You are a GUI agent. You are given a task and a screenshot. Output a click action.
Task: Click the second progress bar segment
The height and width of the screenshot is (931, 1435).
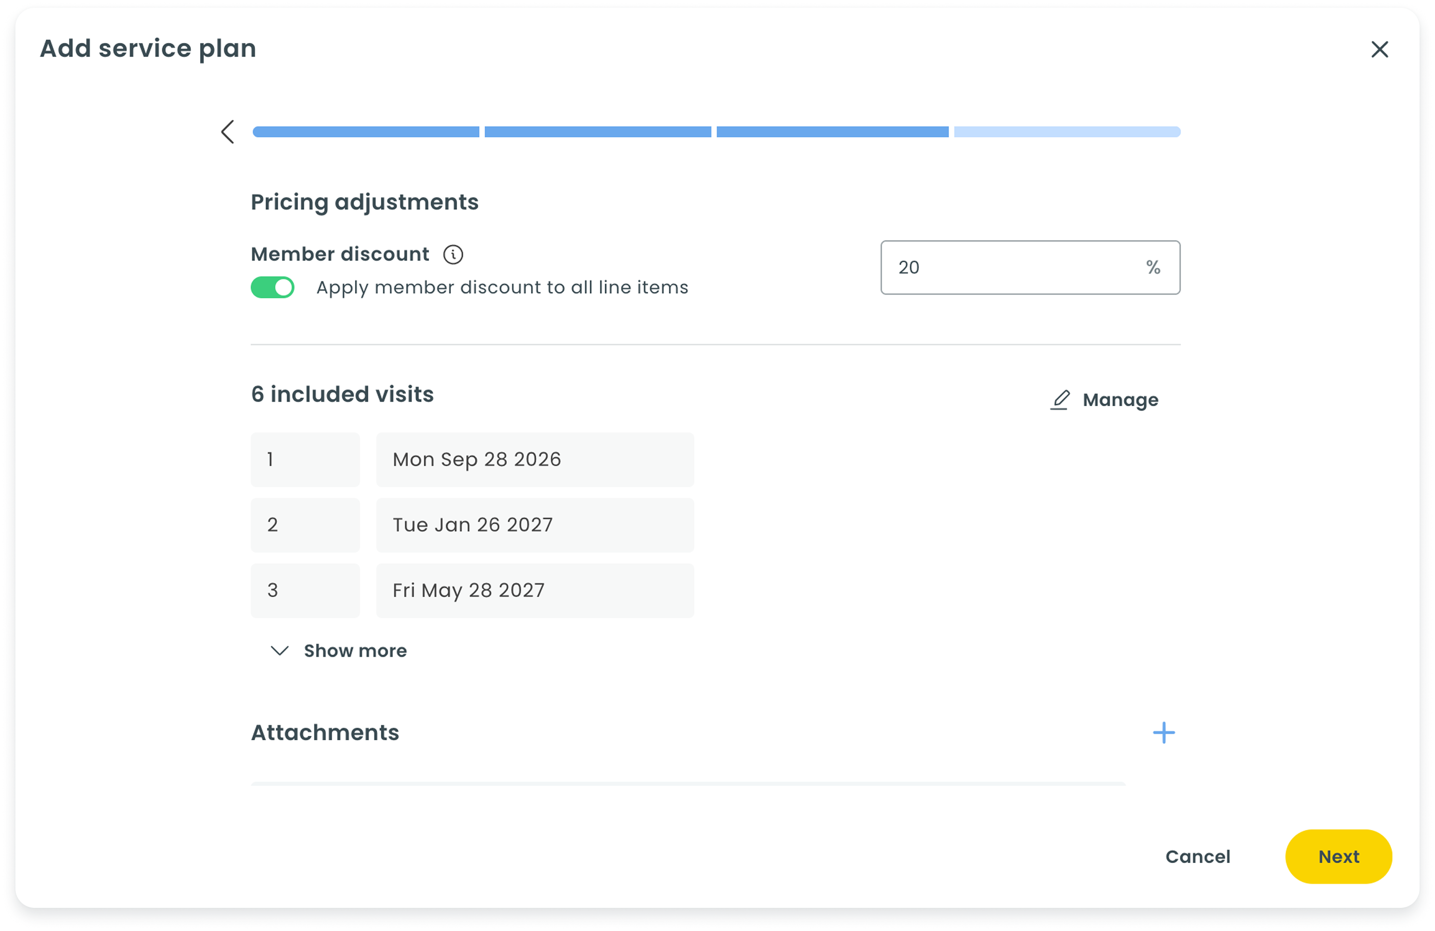[597, 132]
